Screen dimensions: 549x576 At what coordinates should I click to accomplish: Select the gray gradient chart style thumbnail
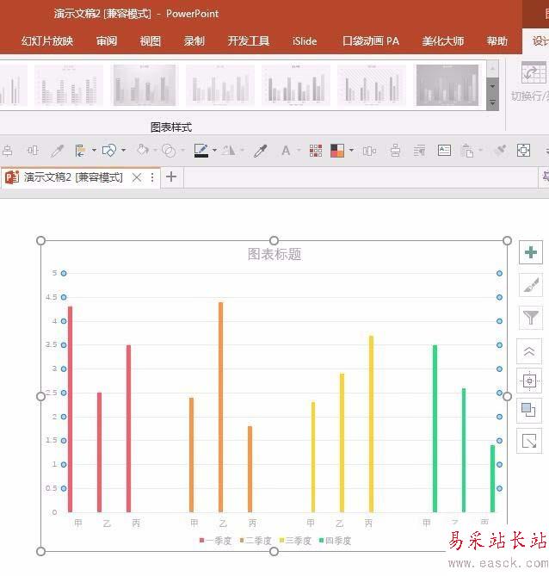(x=145, y=85)
